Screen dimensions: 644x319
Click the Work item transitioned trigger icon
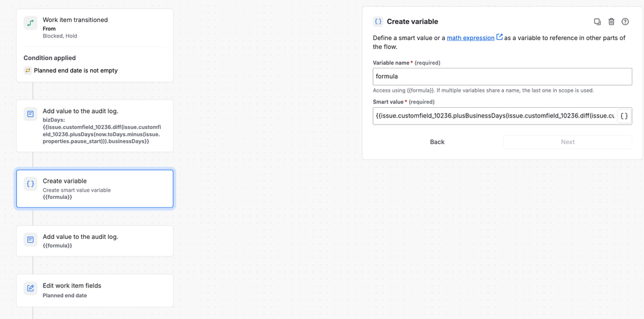30,23
